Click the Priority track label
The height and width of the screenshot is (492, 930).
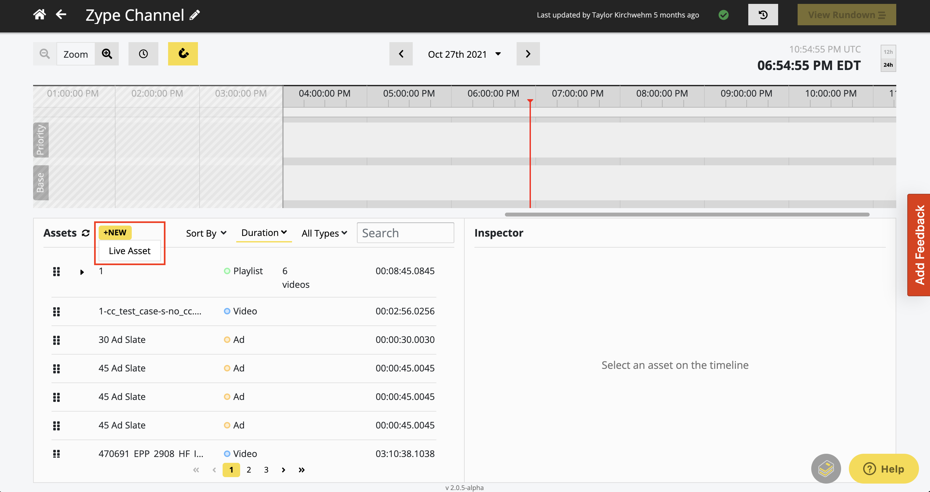pyautogui.click(x=41, y=140)
